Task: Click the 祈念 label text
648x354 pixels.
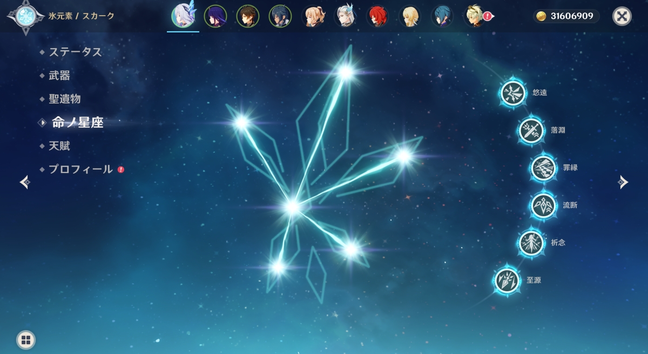Action: pos(558,243)
